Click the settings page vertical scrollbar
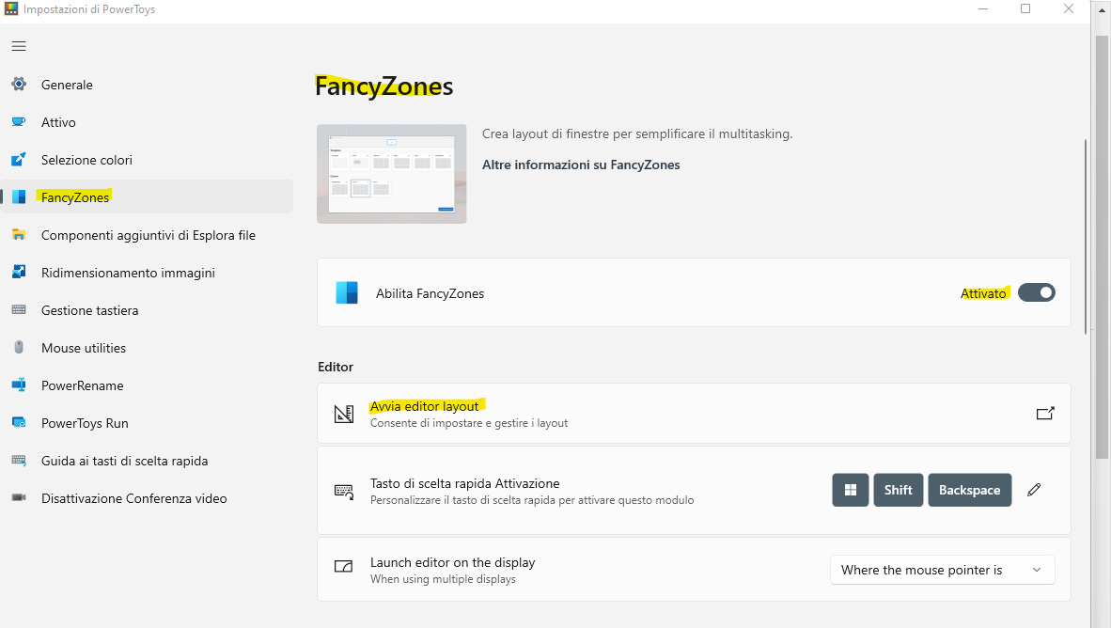The image size is (1111, 628). 1086,235
